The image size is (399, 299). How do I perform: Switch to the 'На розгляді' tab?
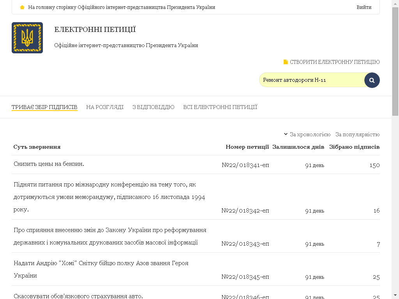(105, 107)
